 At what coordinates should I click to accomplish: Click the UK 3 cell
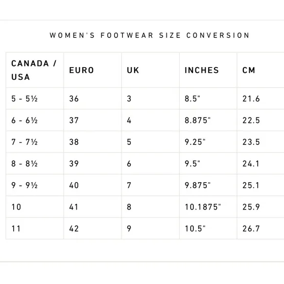(x=150, y=98)
